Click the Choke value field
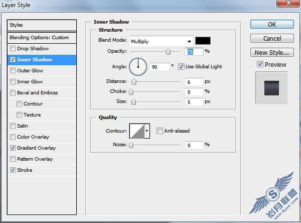Image resolution: width=301 pixels, height=223 pixels. 194,92
